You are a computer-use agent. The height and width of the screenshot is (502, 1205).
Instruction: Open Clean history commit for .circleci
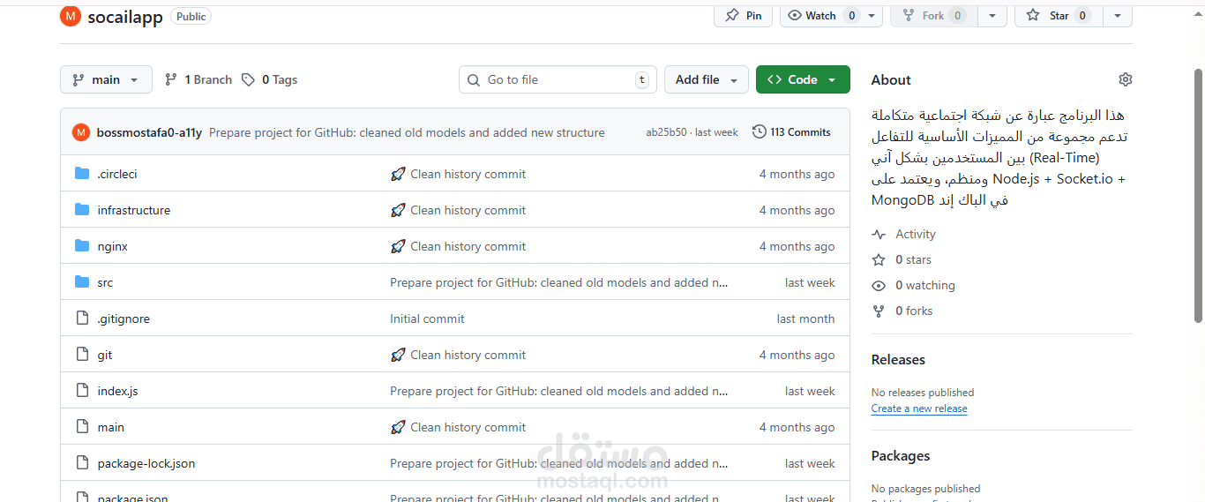click(468, 174)
